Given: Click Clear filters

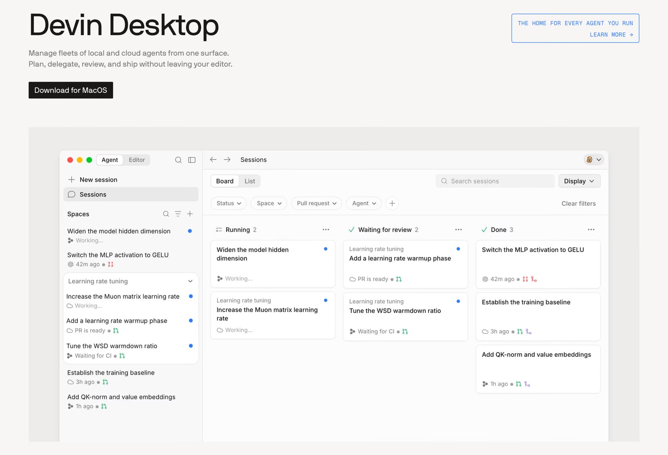Looking at the screenshot, I should click(x=579, y=203).
